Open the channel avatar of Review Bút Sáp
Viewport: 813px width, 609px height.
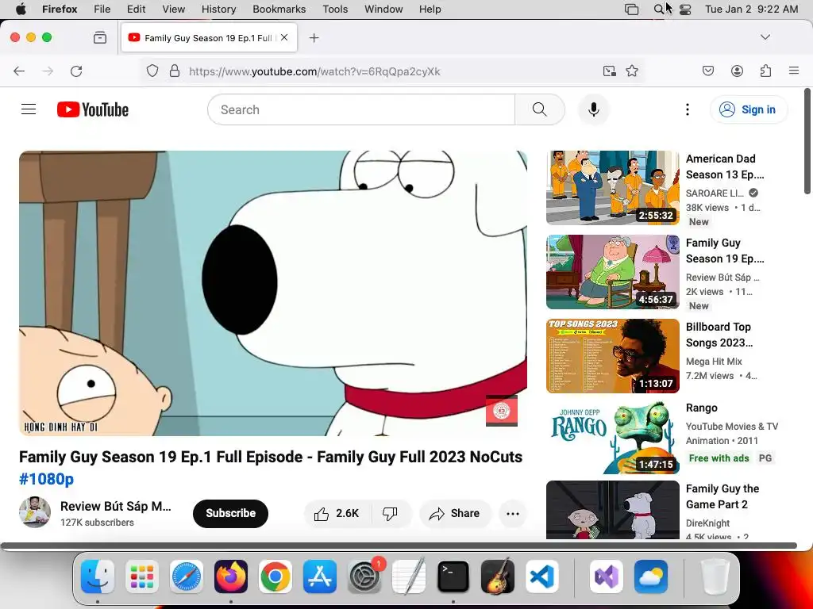(x=35, y=512)
